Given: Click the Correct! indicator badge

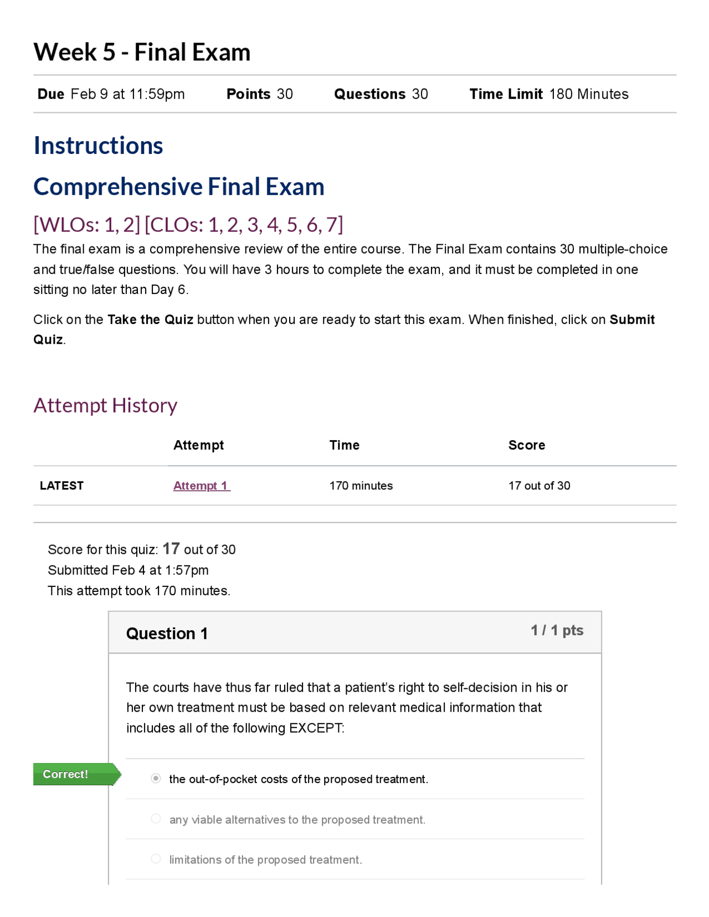Looking at the screenshot, I should click(x=65, y=774).
